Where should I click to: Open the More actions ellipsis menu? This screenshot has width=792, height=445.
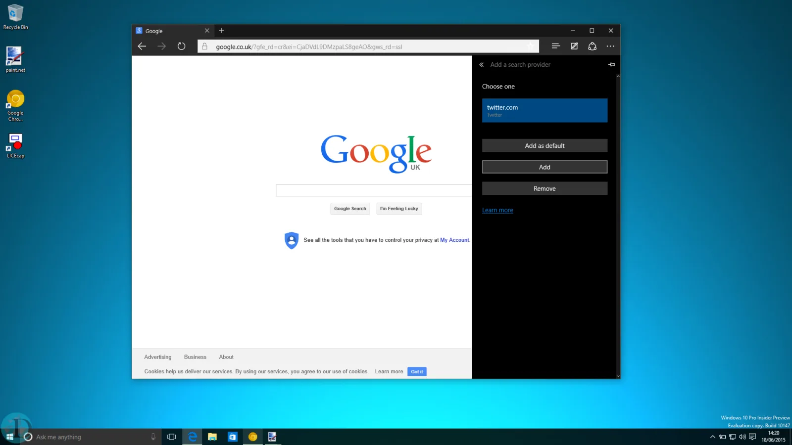(610, 46)
